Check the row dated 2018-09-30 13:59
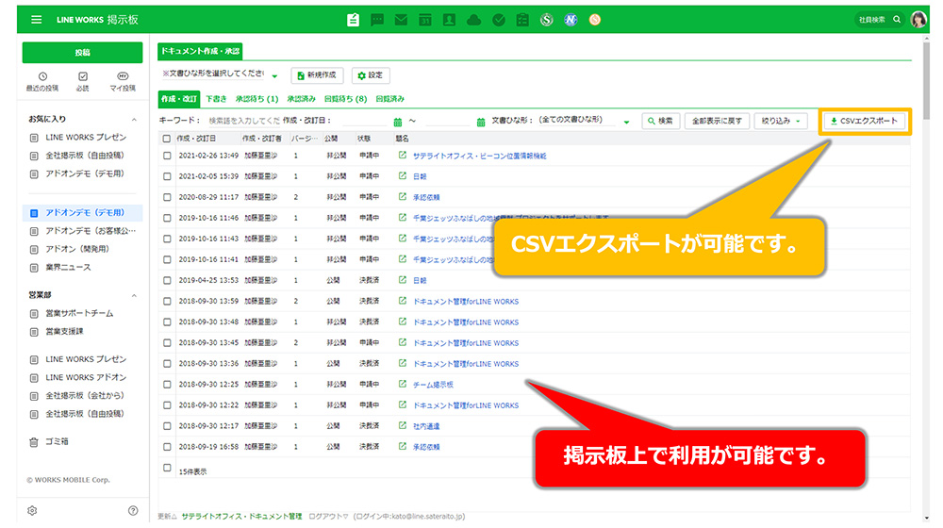 pos(167,302)
